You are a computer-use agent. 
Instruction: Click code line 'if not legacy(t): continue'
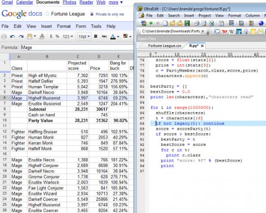[x=190, y=123]
